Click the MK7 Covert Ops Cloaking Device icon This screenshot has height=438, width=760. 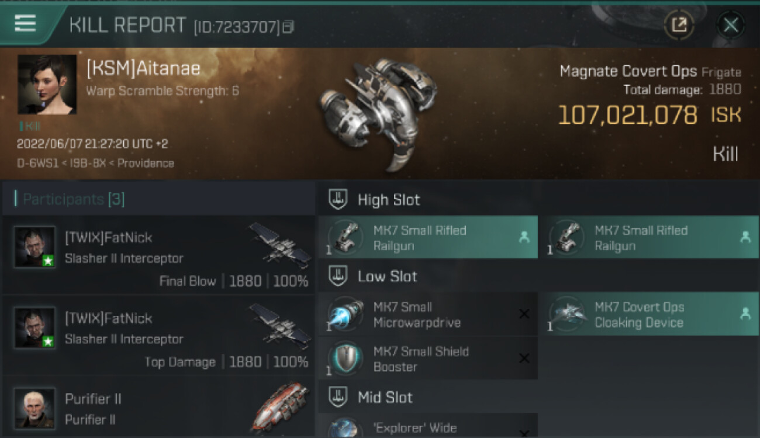tap(566, 314)
